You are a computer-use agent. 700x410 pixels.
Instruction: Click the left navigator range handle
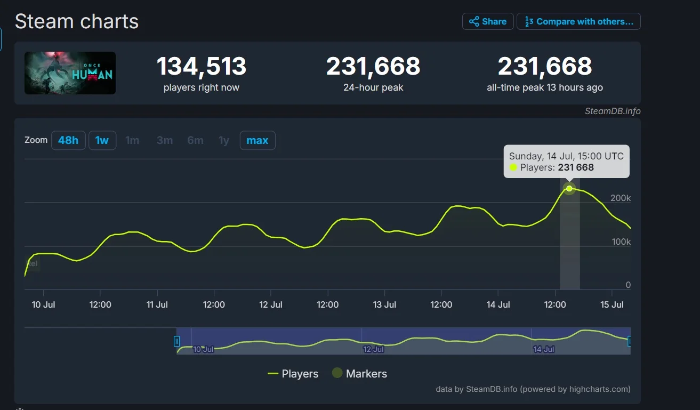click(177, 341)
